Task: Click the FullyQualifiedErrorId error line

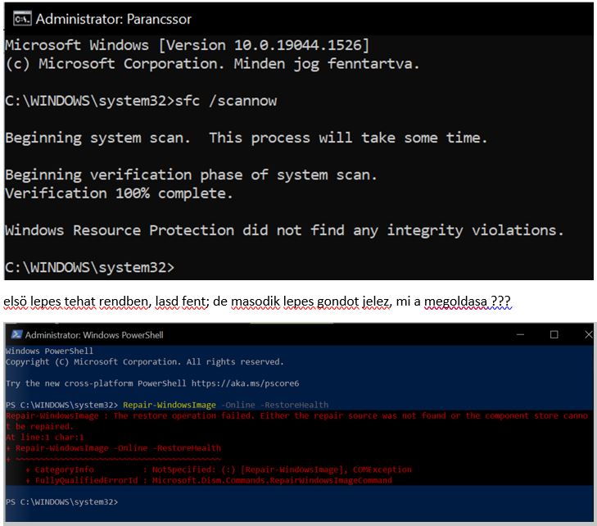Action: pyautogui.click(x=213, y=480)
